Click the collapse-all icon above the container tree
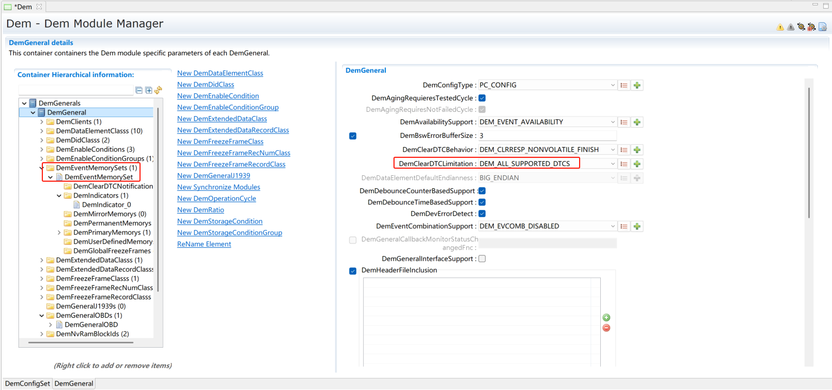The width and height of the screenshot is (832, 390). click(x=139, y=91)
